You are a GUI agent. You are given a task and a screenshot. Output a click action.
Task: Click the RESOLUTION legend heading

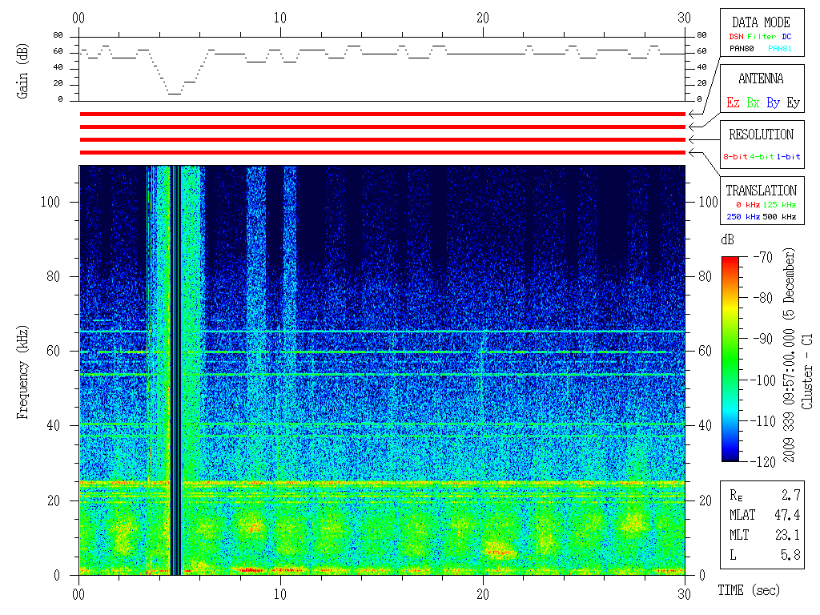click(x=761, y=135)
